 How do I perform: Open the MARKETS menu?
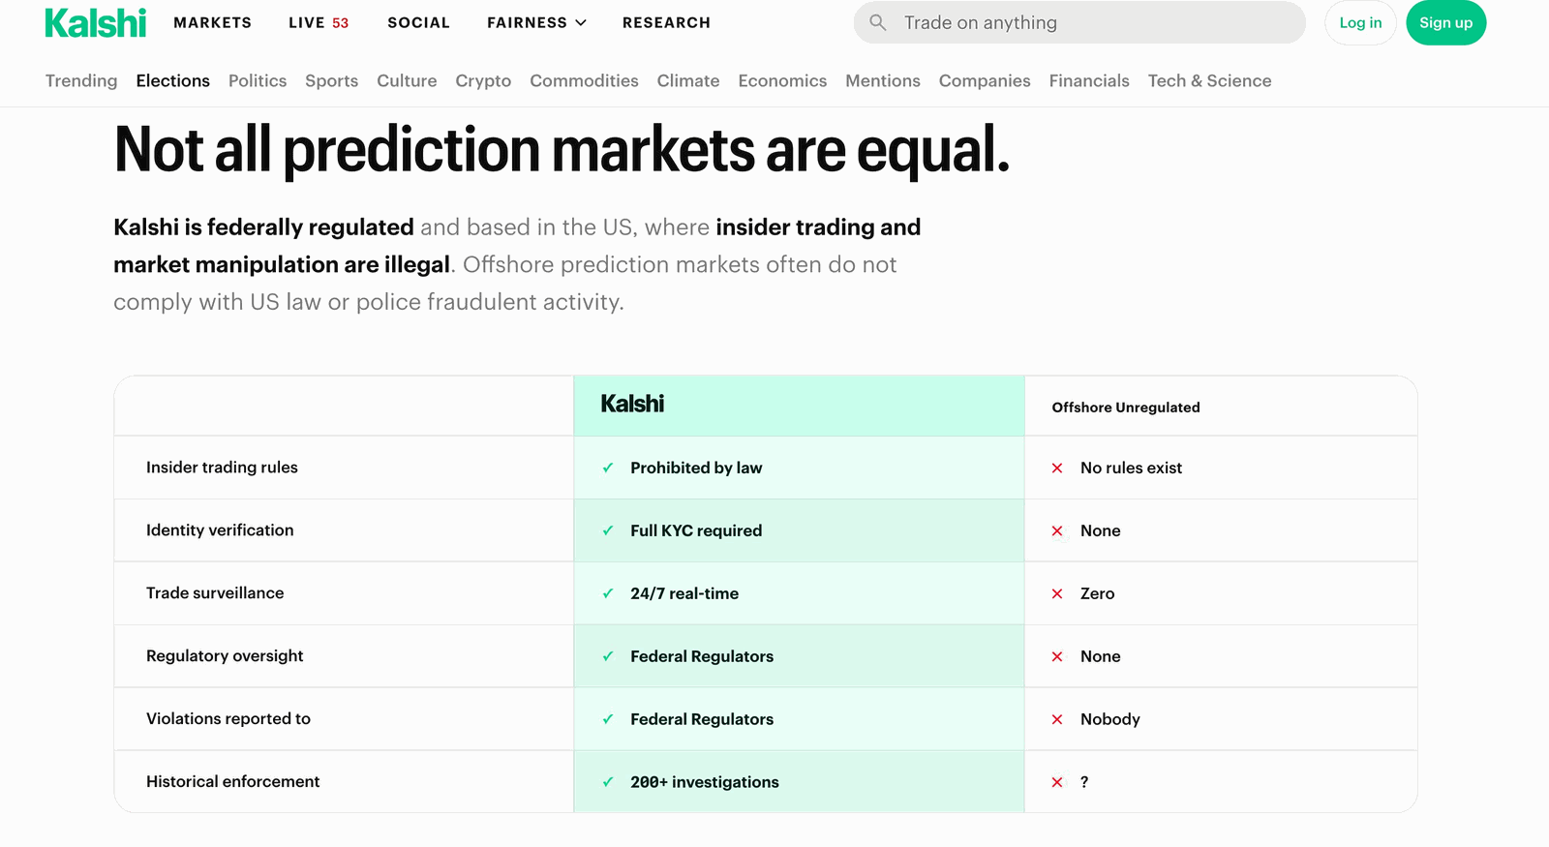pos(212,22)
